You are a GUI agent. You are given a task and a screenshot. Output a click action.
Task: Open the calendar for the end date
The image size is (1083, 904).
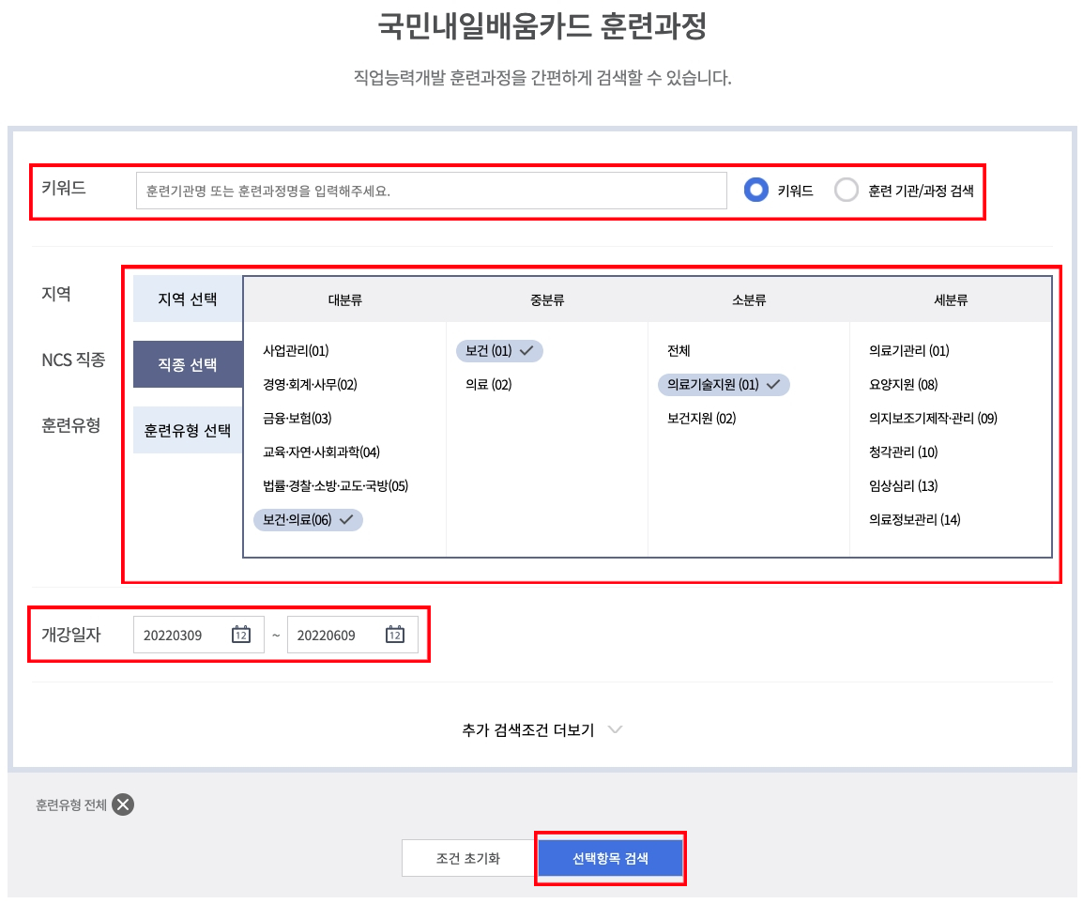(x=397, y=635)
